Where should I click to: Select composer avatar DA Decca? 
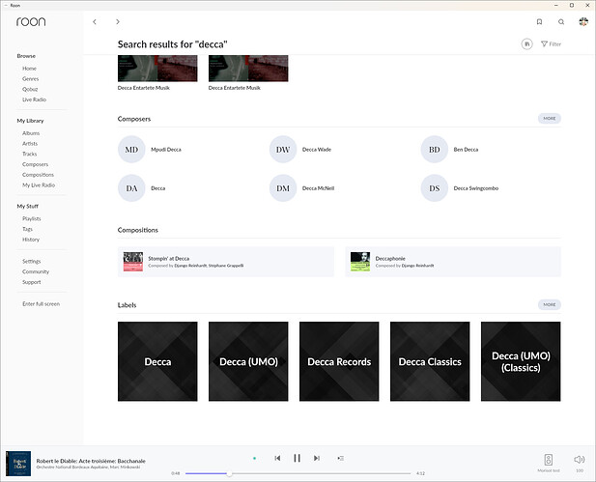(x=131, y=188)
